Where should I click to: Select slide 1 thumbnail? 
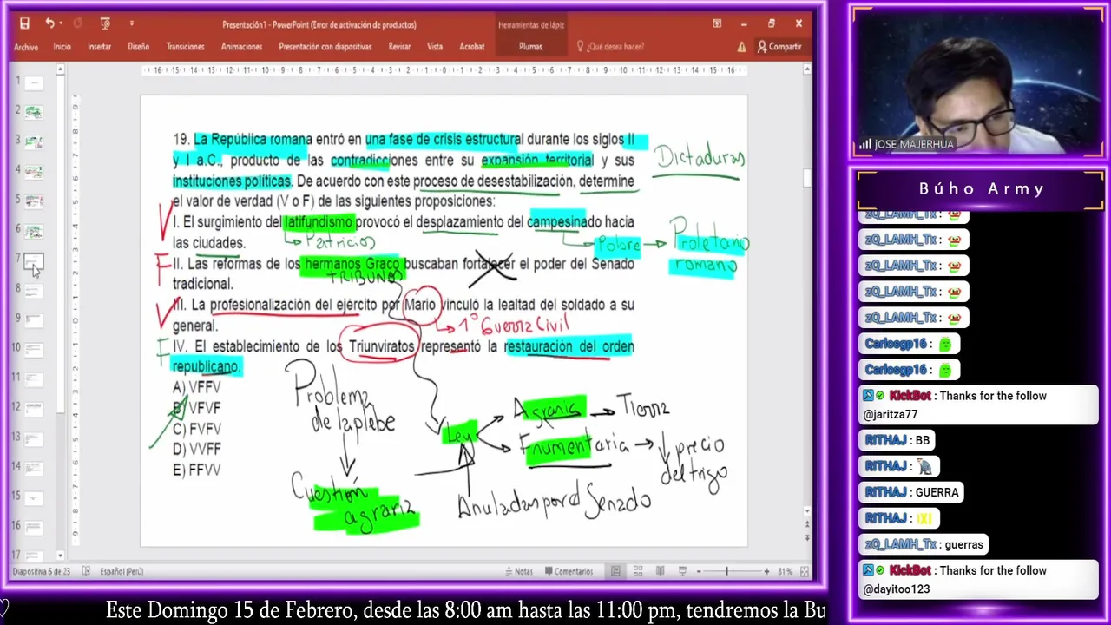coord(33,83)
